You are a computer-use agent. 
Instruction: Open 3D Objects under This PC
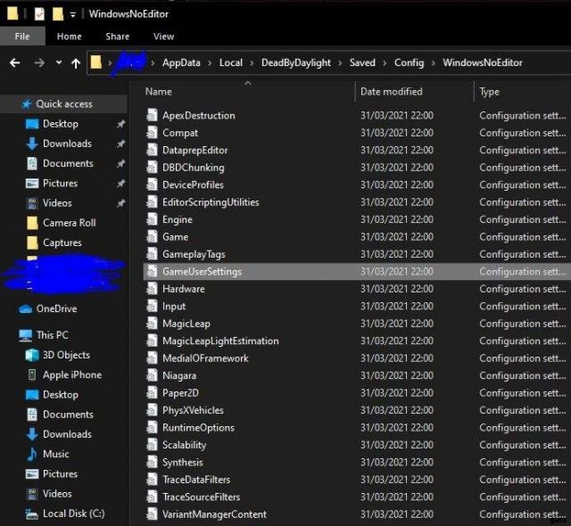coord(66,355)
